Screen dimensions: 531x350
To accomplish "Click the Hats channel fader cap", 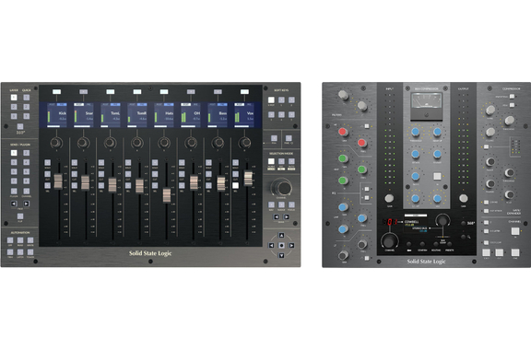I will [167, 195].
